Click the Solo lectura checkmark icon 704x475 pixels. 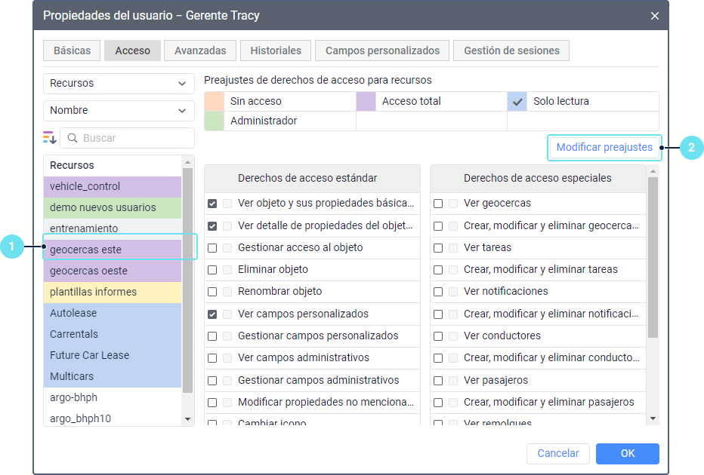coord(517,101)
